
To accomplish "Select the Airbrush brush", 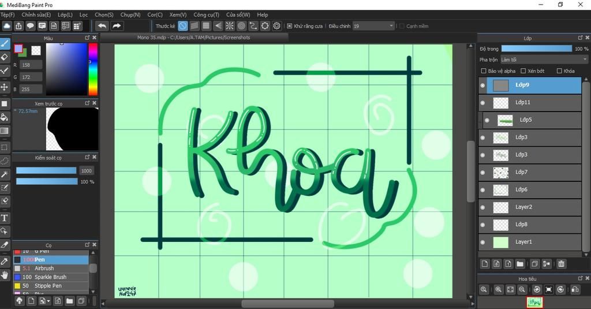I will (x=51, y=268).
